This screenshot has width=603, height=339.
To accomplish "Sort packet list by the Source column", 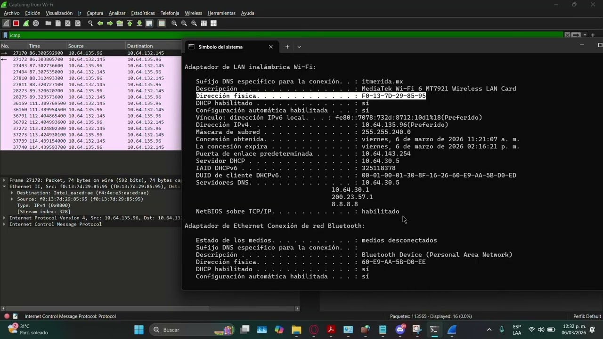I will click(96, 46).
